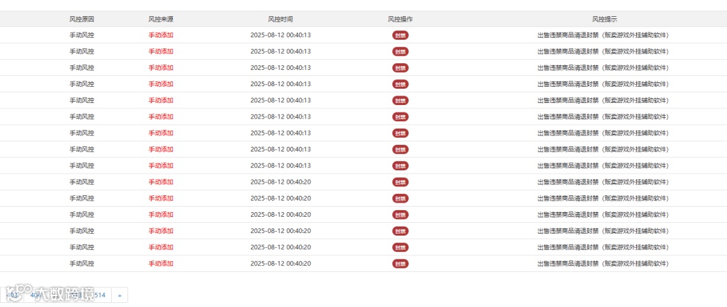727x307 pixels.
Task: Select the last row's 00:40:20 timestamp
Action: pyautogui.click(x=281, y=263)
